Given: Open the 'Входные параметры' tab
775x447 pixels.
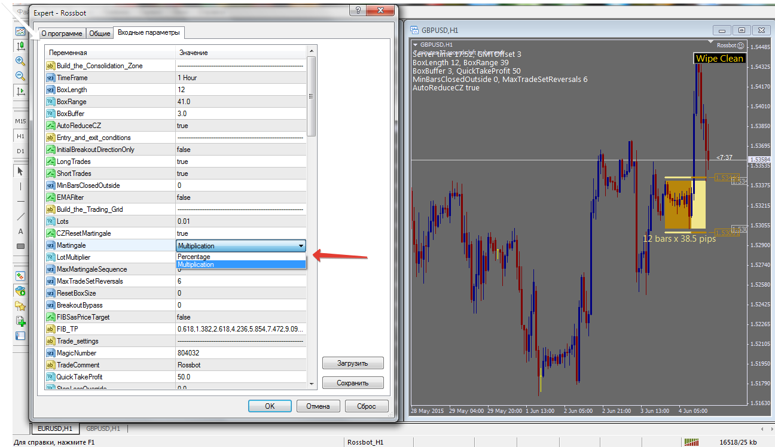Looking at the screenshot, I should click(148, 32).
